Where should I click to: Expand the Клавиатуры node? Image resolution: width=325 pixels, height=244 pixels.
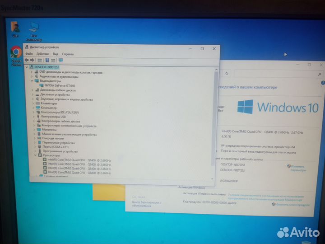tap(33, 103)
